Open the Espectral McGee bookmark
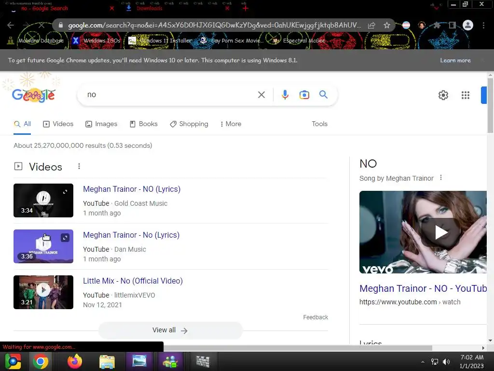This screenshot has height=371, width=494. [x=299, y=41]
